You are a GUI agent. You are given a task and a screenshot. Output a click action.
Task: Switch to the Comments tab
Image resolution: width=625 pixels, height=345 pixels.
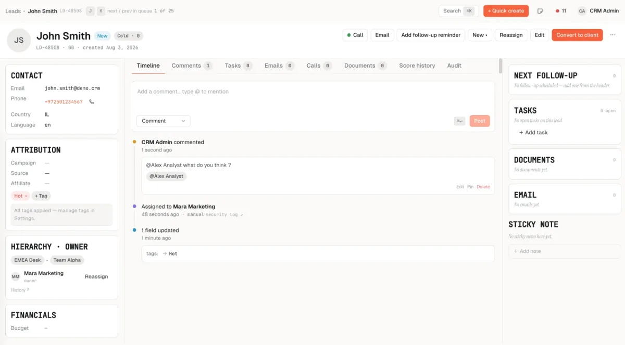192,66
